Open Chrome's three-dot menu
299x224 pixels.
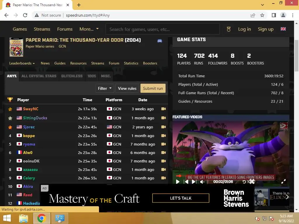(x=293, y=15)
